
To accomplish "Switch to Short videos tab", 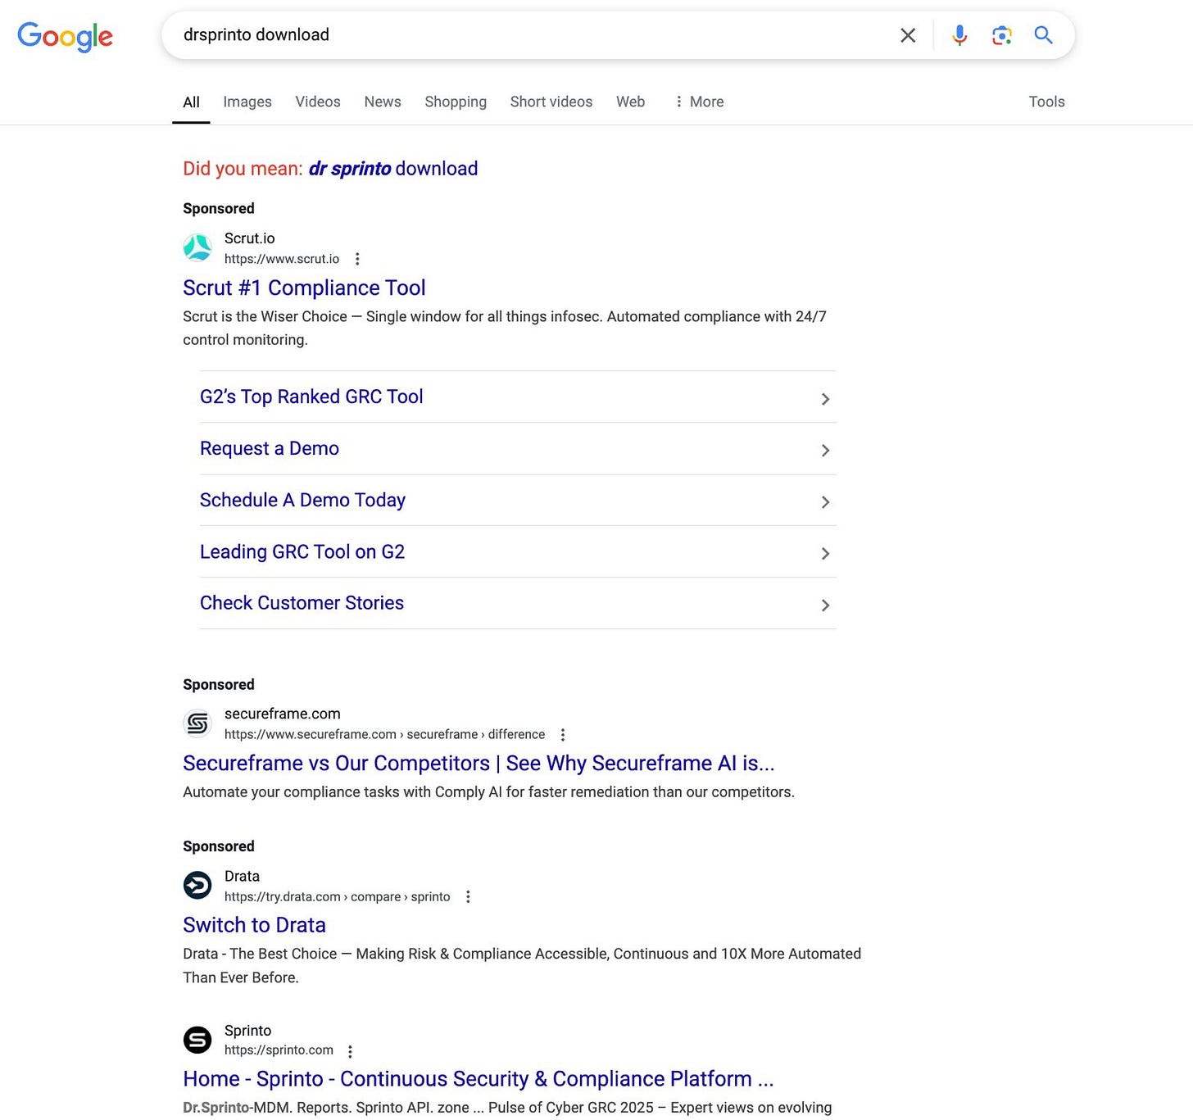I will [x=551, y=102].
